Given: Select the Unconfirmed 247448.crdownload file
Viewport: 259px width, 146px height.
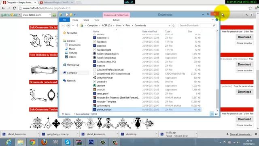Looking at the screenshot, I should pyautogui.click(x=113, y=74).
